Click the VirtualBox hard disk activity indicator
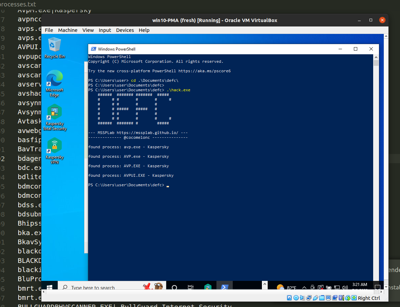 [289, 298]
